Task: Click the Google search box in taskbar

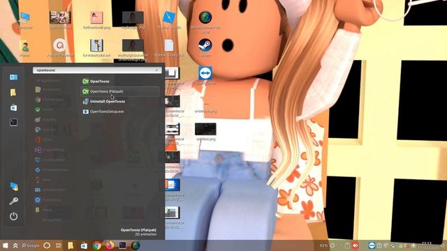Action: click(x=31, y=245)
